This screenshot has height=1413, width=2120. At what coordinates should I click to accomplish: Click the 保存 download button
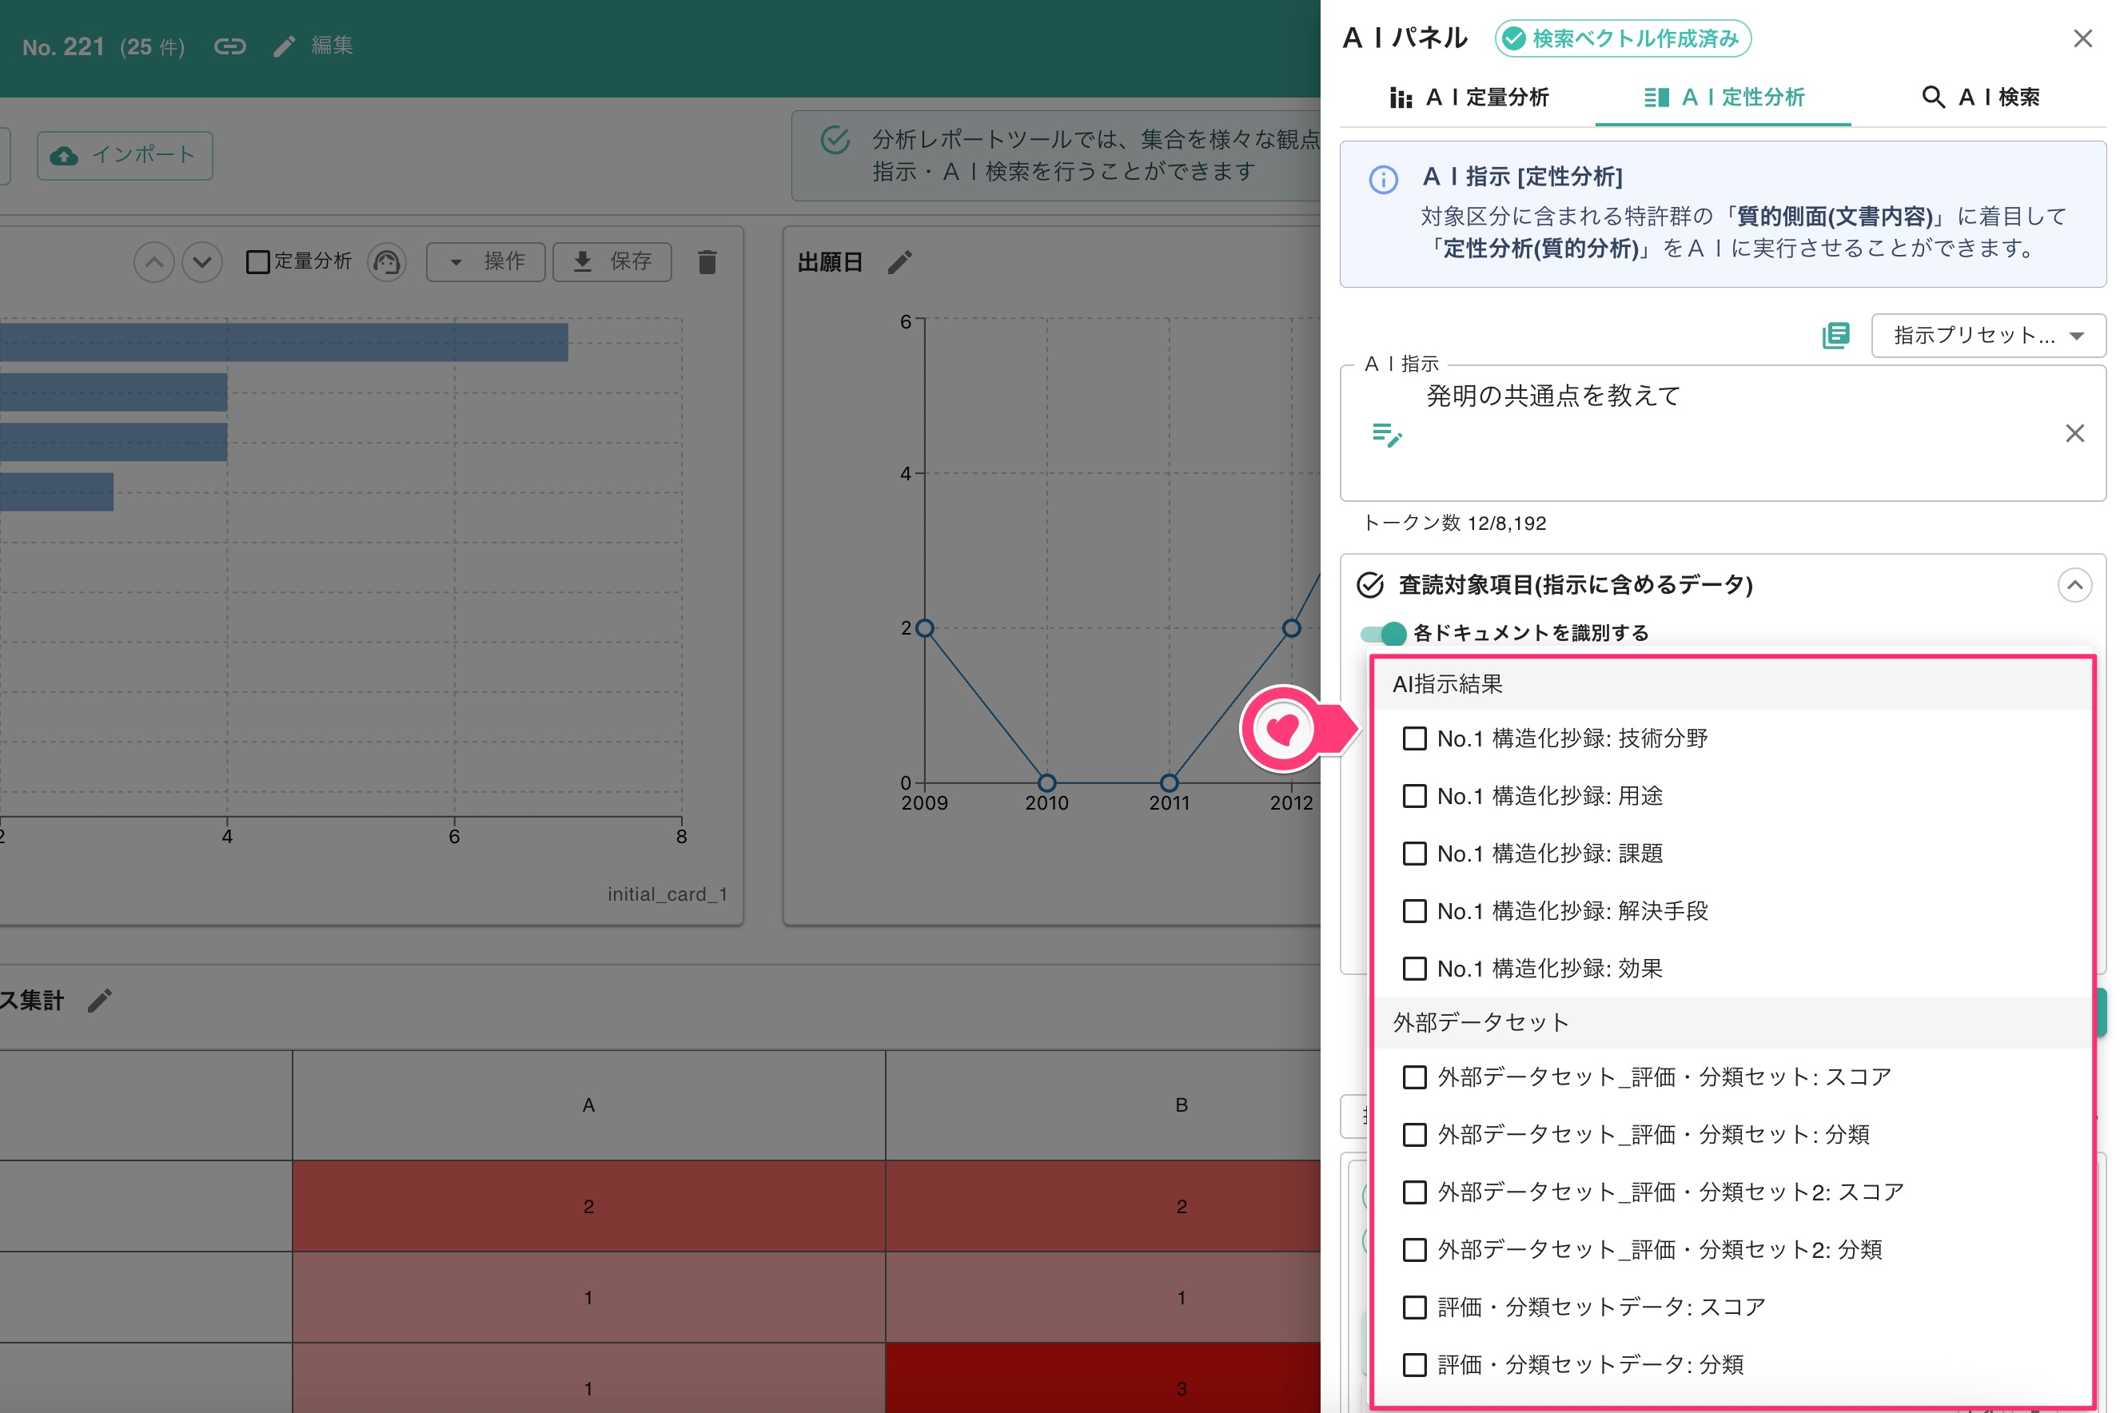point(612,262)
